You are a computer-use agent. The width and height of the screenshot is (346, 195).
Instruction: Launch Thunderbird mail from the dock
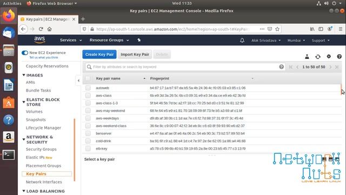point(9,33)
